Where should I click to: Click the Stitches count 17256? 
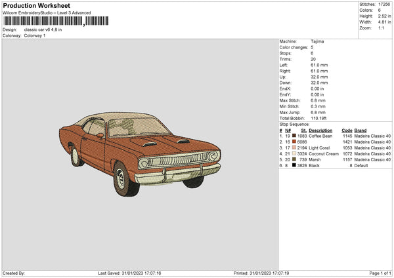click(x=384, y=4)
